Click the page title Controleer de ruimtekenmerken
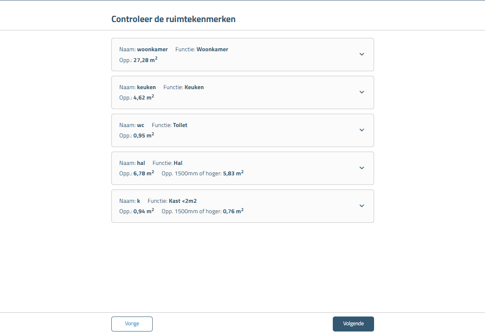The image size is (485, 334). click(173, 19)
